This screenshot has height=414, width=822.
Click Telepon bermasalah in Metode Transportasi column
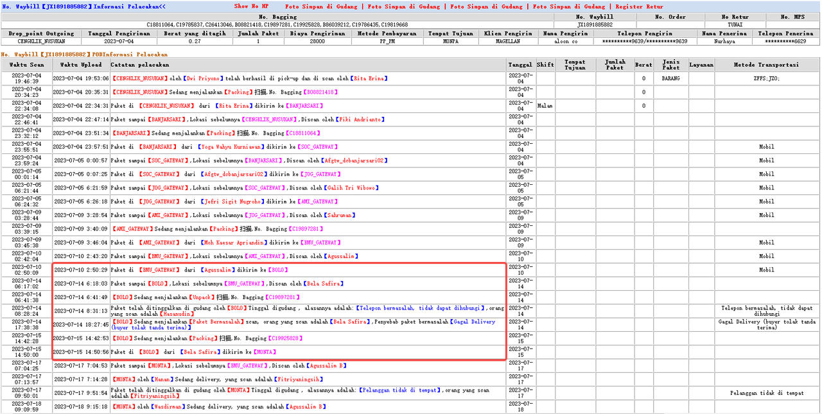pos(766,311)
